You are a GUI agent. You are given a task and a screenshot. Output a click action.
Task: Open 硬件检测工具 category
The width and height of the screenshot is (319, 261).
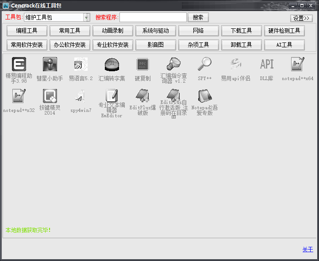[284, 31]
